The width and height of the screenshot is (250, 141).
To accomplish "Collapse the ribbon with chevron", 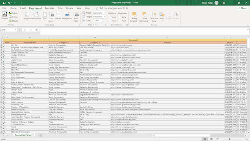I will coord(248,25).
